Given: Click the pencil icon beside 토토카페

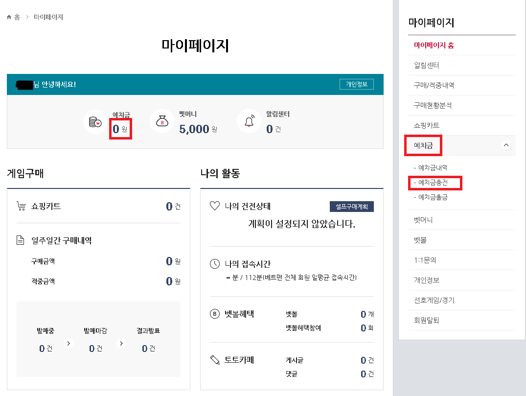Looking at the screenshot, I should [214, 359].
